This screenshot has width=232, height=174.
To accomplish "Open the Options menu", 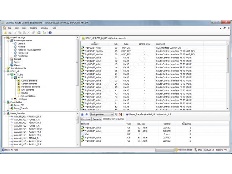I will pyautogui.click(x=33, y=28).
